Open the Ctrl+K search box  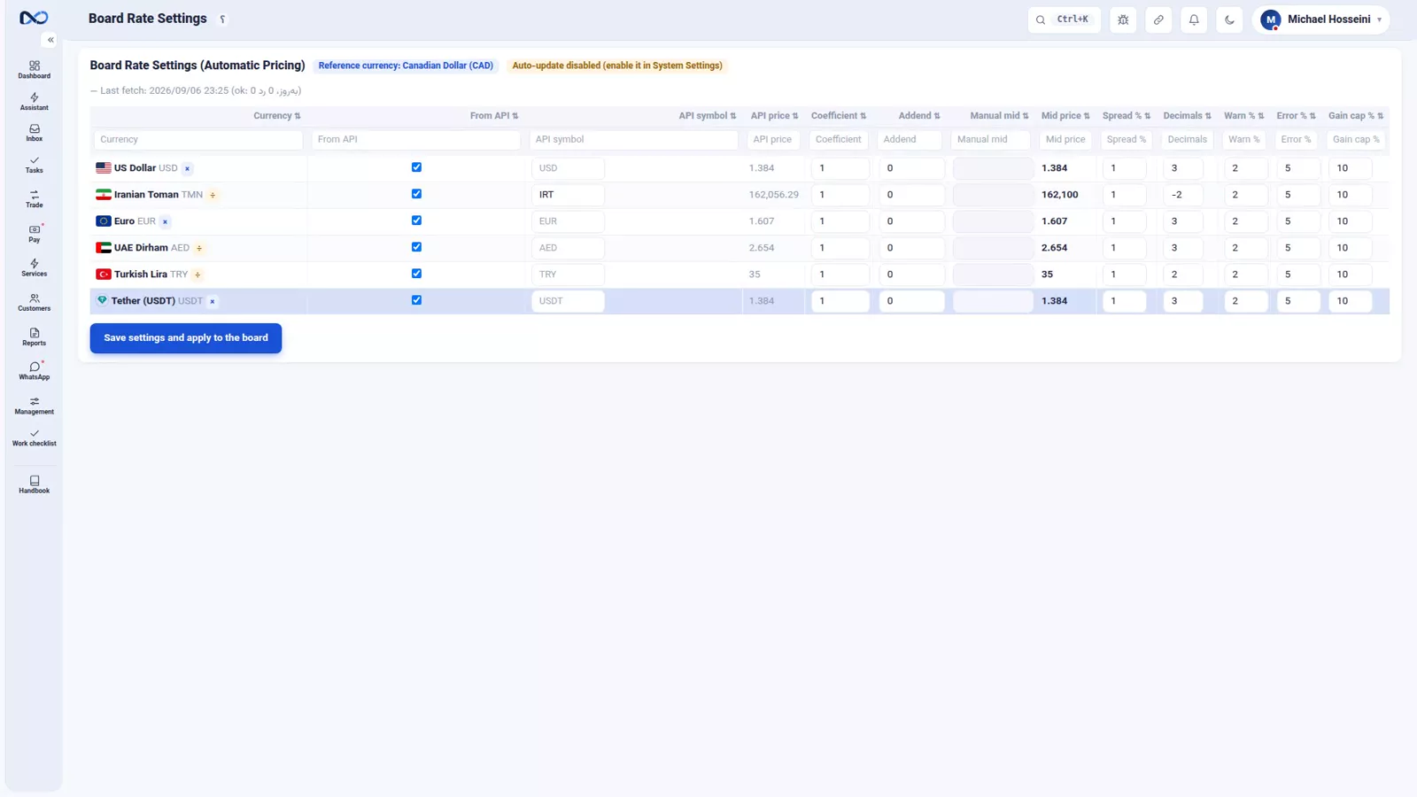[x=1065, y=19]
